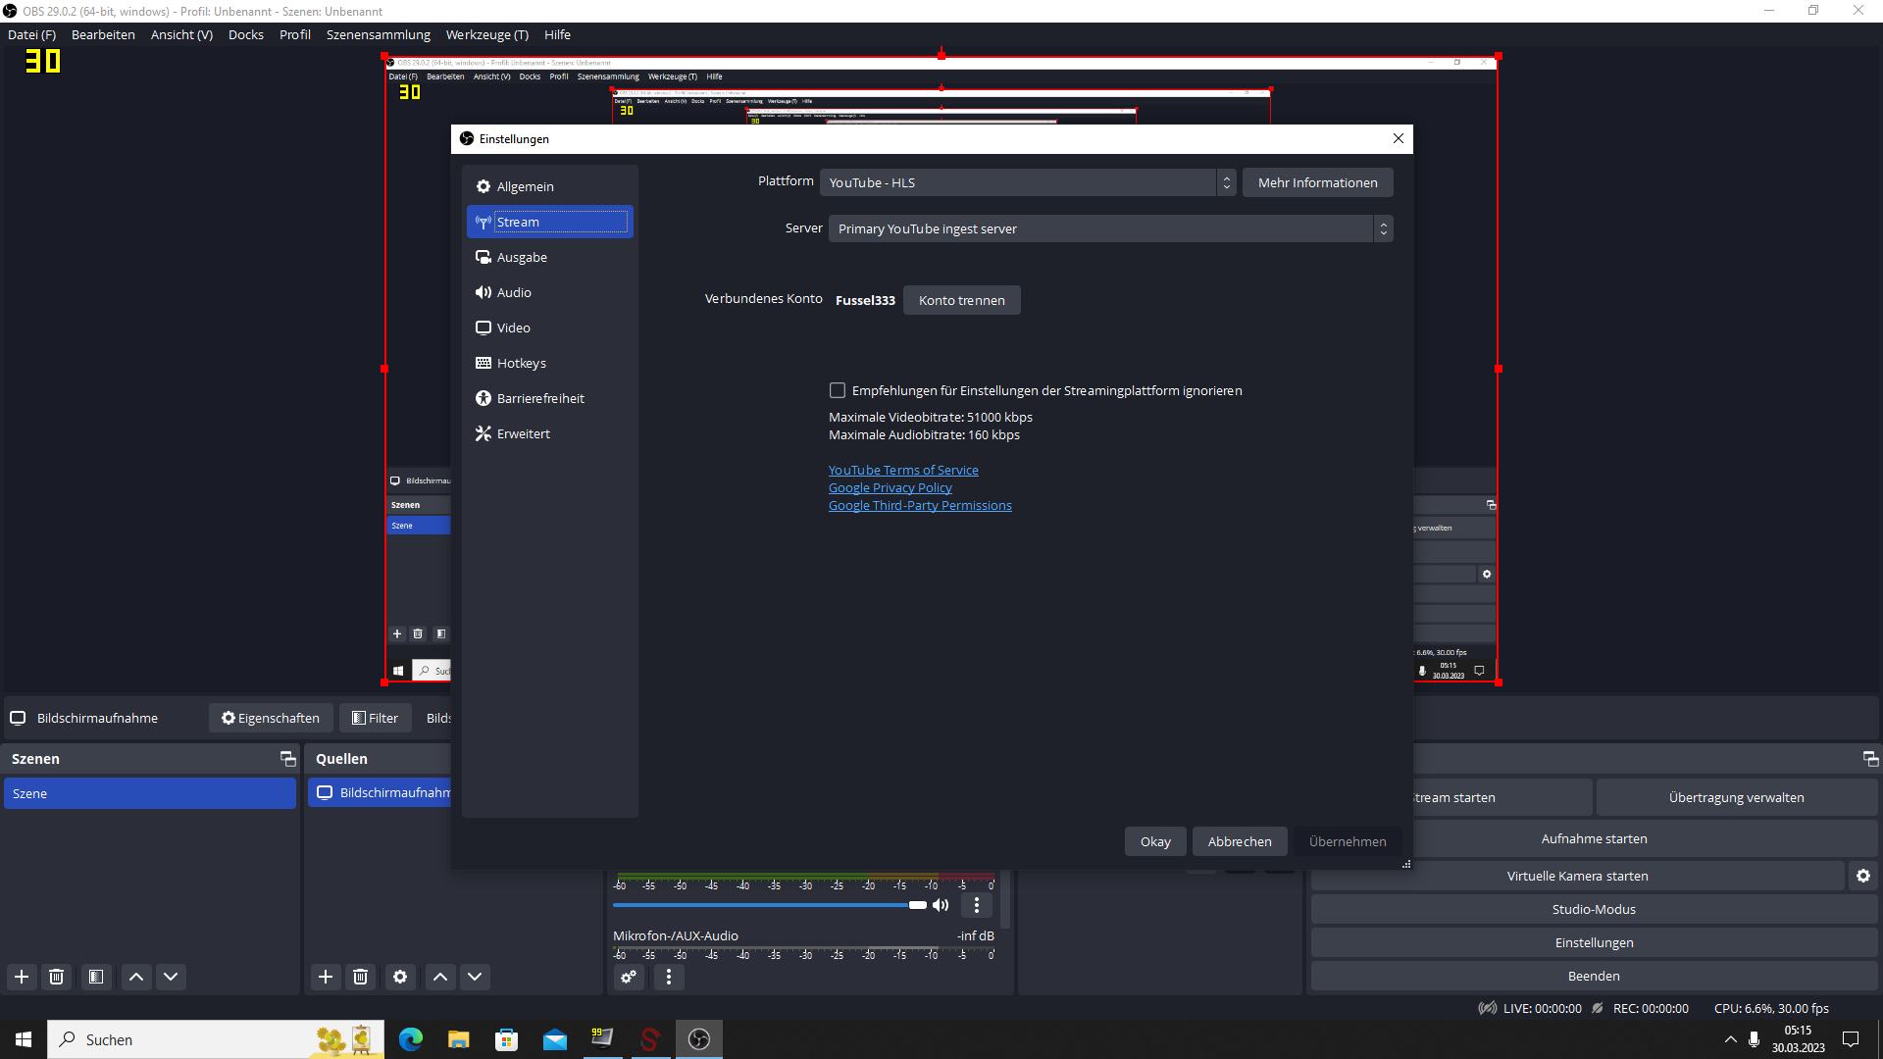Open Microsoft Edge from taskbar

(x=411, y=1039)
